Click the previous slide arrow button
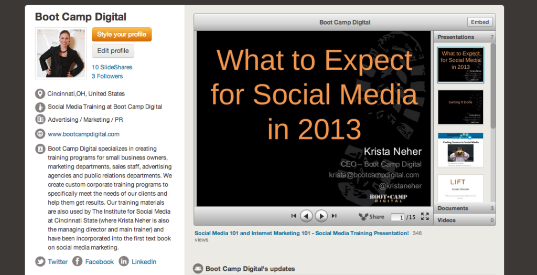The height and width of the screenshot is (275, 537). [x=306, y=216]
